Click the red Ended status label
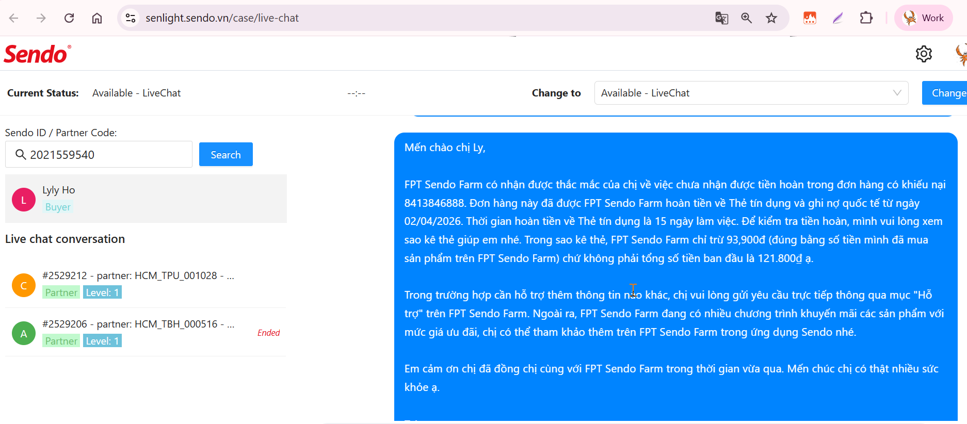The image size is (967, 424). 268,333
